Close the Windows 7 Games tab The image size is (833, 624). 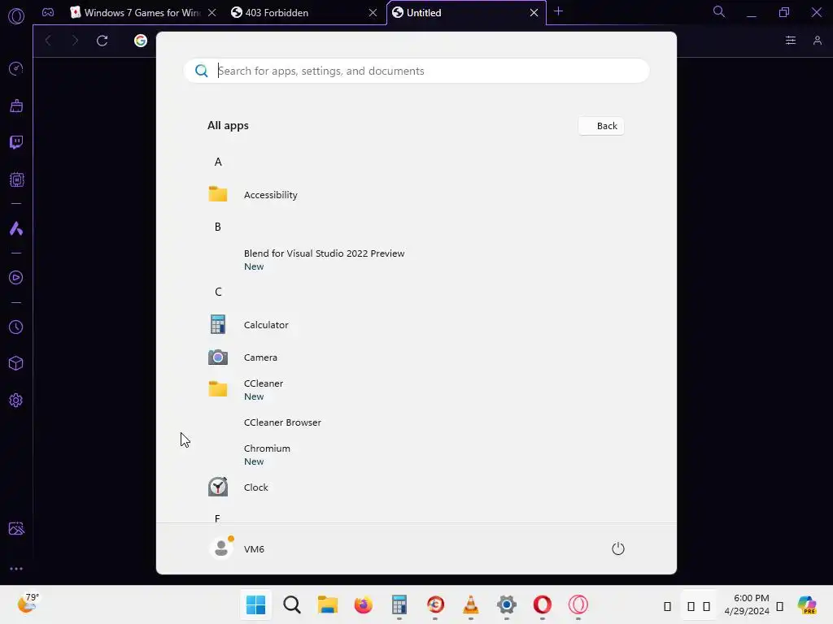point(212,13)
